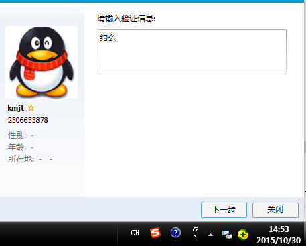Select the QQ number 2306633878
Viewport: 306px width, 246px height.
pos(28,120)
